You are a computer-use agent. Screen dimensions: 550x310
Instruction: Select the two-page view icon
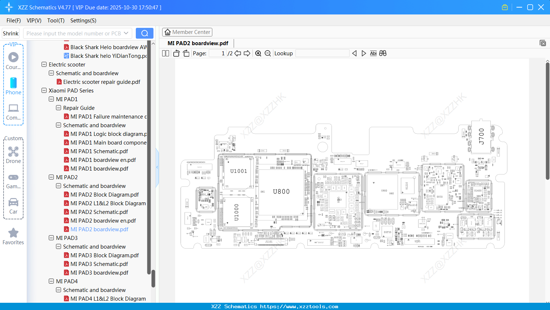[165, 53]
